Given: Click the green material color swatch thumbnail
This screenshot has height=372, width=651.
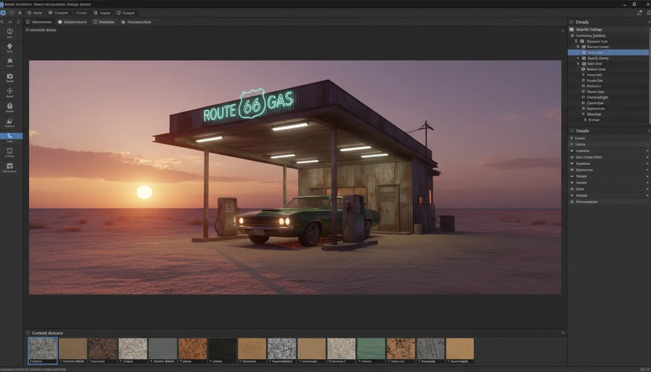Looking at the screenshot, I should point(371,350).
